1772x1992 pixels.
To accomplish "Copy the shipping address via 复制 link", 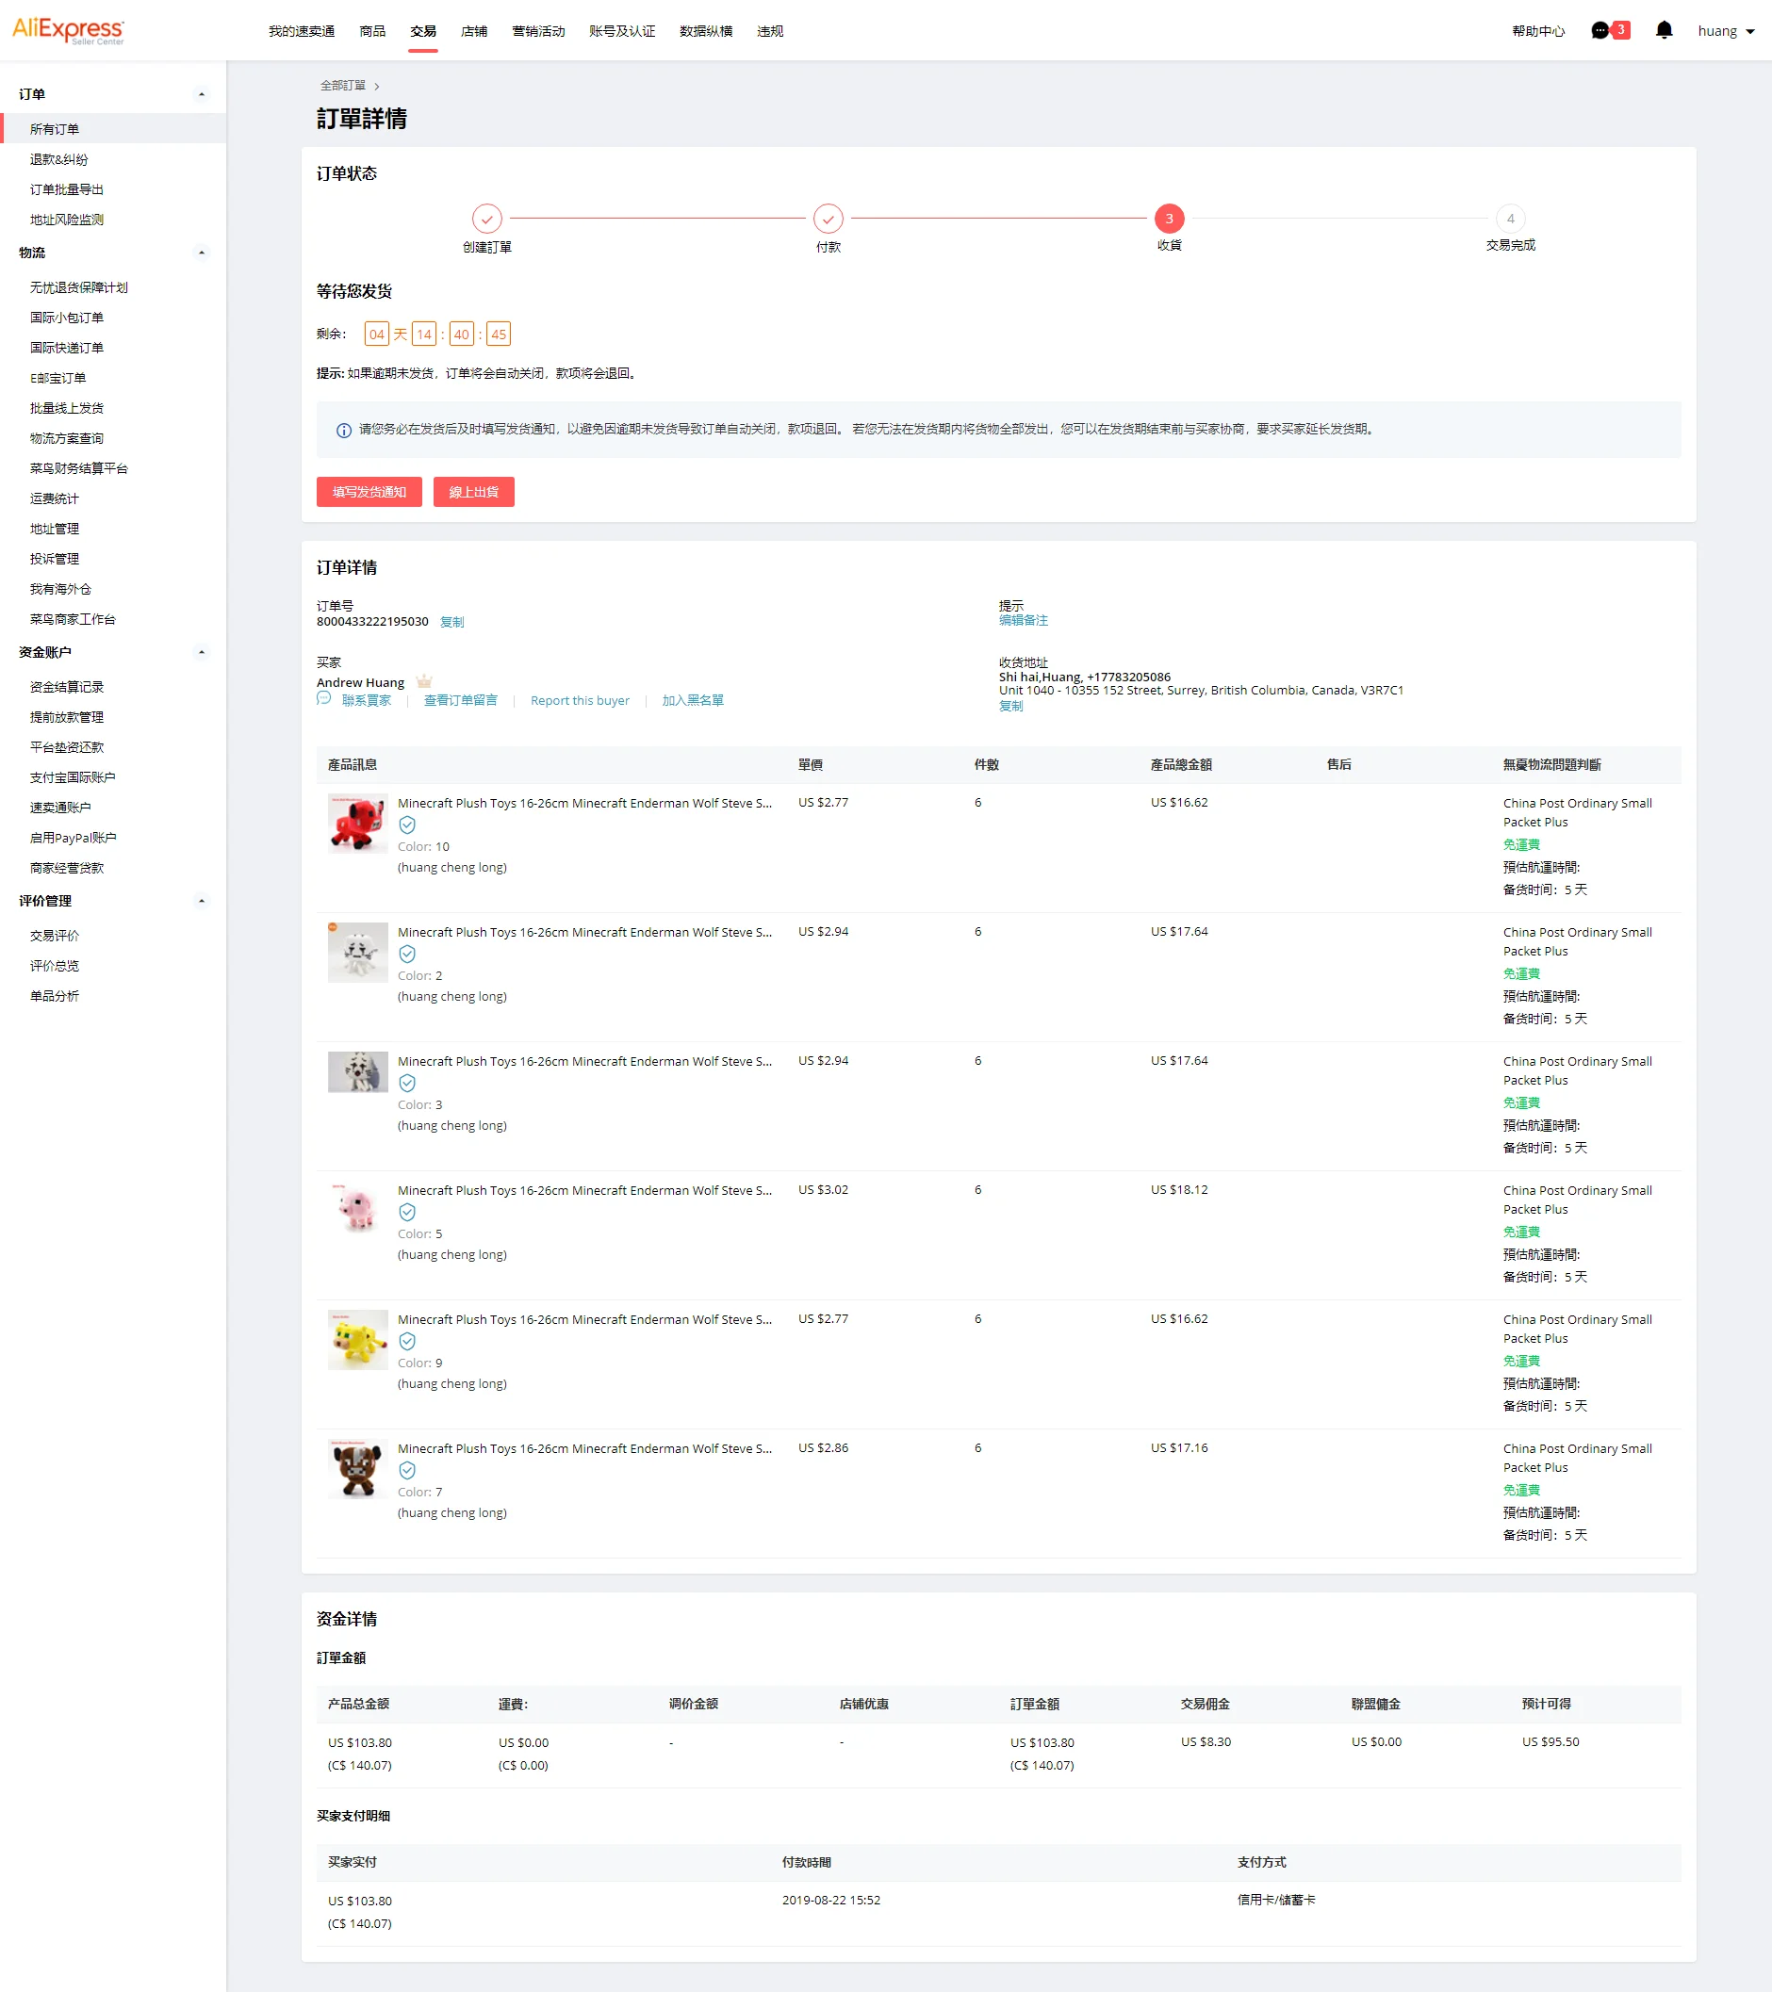I will click(1010, 706).
